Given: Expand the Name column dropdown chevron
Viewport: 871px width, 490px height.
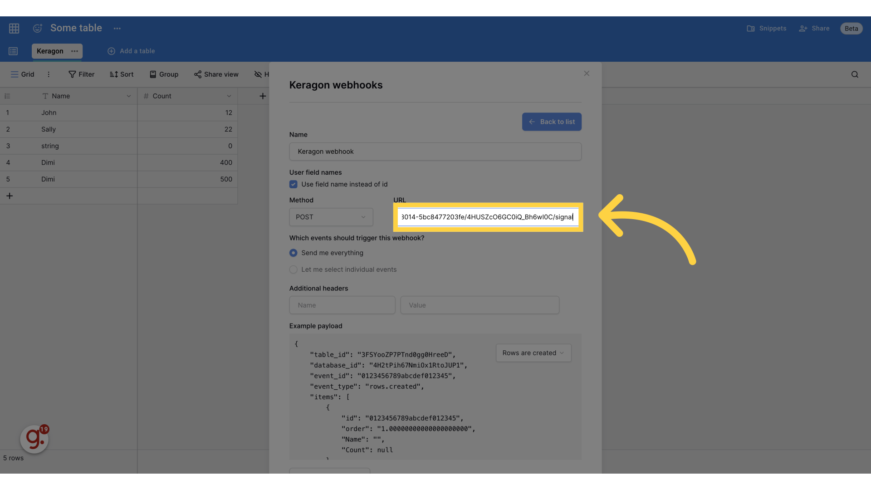Looking at the screenshot, I should [129, 96].
